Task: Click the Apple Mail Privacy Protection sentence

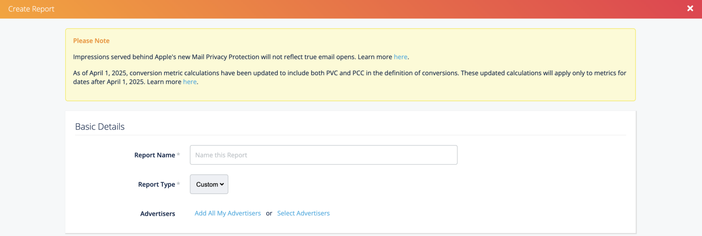Action: (232, 57)
